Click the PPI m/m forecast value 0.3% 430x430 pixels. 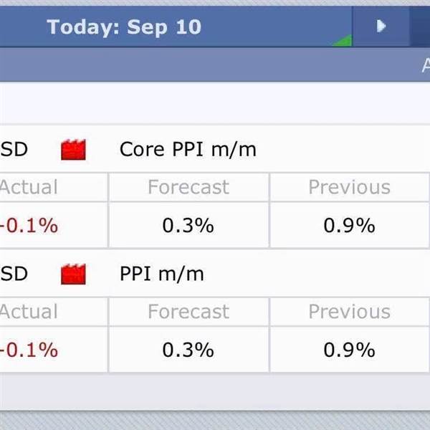(188, 350)
